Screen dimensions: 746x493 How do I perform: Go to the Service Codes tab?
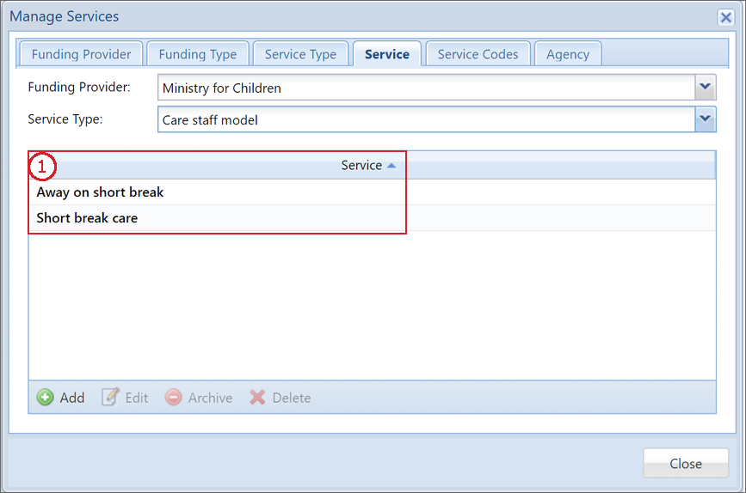478,54
